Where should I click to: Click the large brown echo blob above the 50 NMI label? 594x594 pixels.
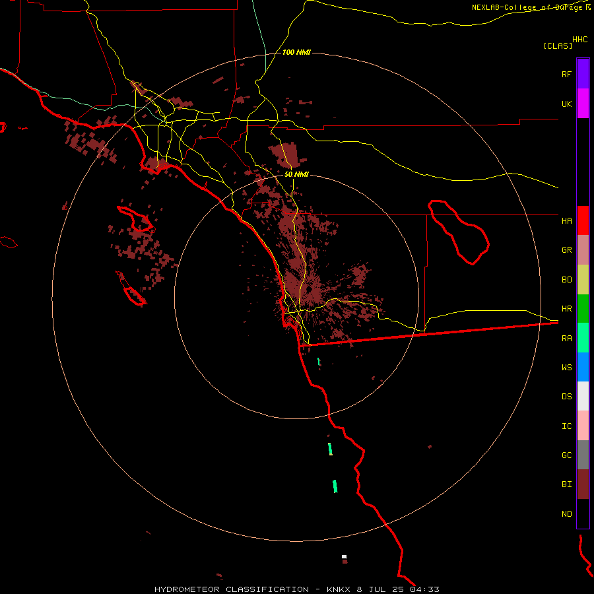tap(286, 155)
